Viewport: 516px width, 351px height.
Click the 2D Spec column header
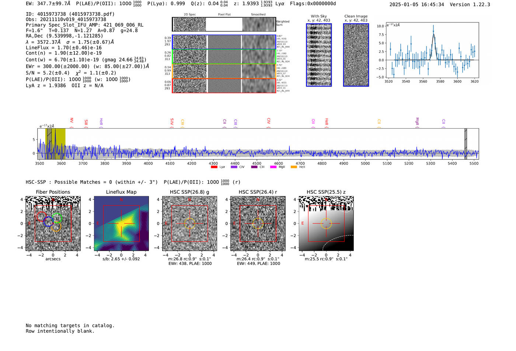190,15
